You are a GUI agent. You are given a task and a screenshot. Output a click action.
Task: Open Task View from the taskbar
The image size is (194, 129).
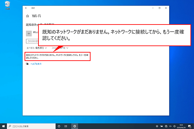[66, 126]
